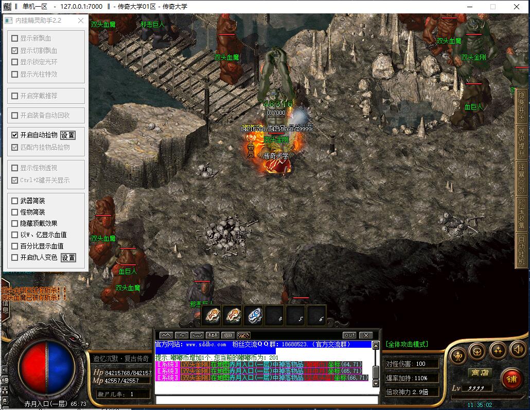Click the first chat channel icon with zigzag
This screenshot has width=530, height=410.
point(166,335)
